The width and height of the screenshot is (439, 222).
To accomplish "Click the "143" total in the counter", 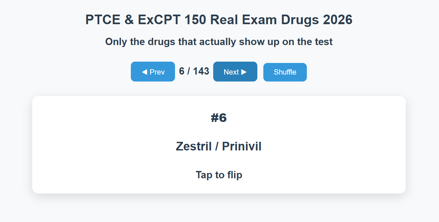I will click(x=201, y=71).
